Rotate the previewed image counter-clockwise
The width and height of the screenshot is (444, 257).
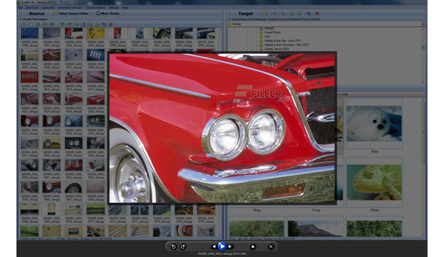tap(173, 246)
